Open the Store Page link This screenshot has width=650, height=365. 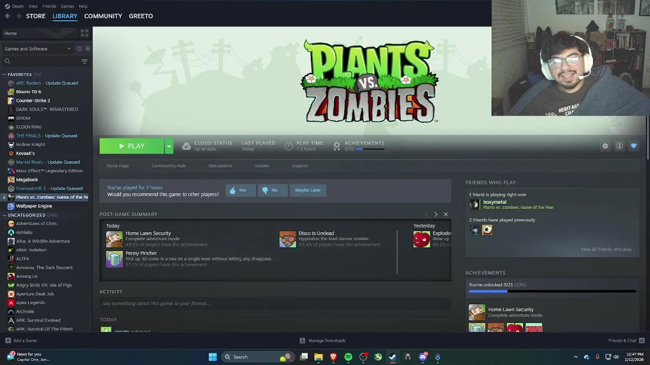[x=118, y=166]
